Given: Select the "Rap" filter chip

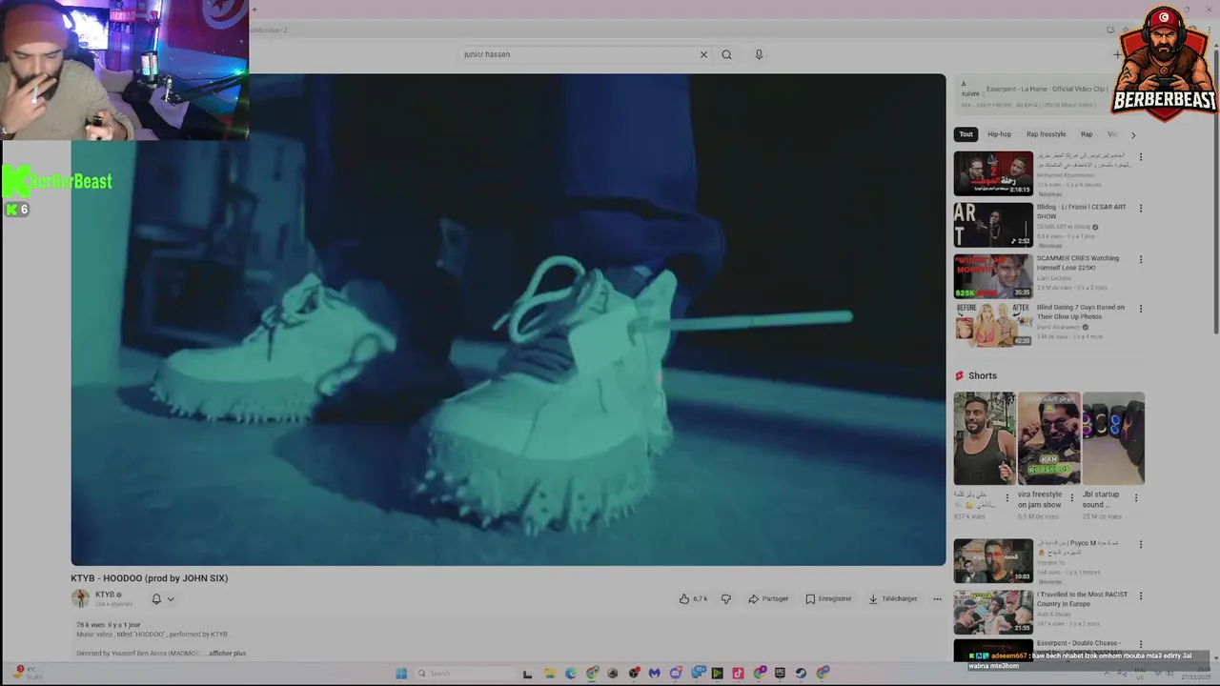Looking at the screenshot, I should point(1087,134).
